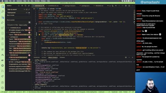The height and width of the screenshot is (93, 166).
Task: Open the Terminal menu in menu bar
Action: click(37, 1)
